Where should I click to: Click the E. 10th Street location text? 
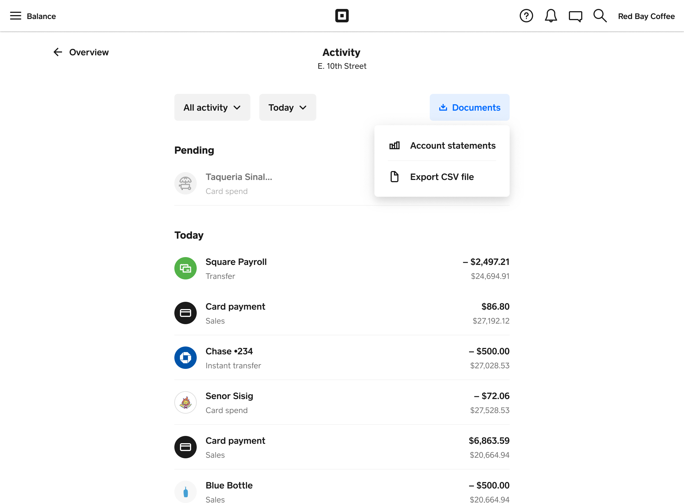click(342, 66)
